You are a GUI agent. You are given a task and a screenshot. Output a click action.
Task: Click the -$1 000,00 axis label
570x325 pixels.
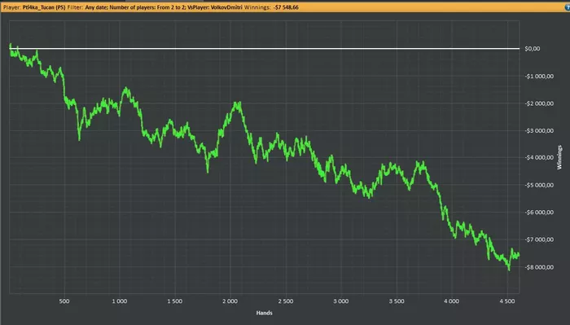539,77
